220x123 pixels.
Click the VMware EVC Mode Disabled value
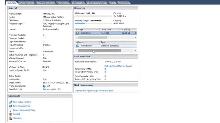(x=47, y=61)
